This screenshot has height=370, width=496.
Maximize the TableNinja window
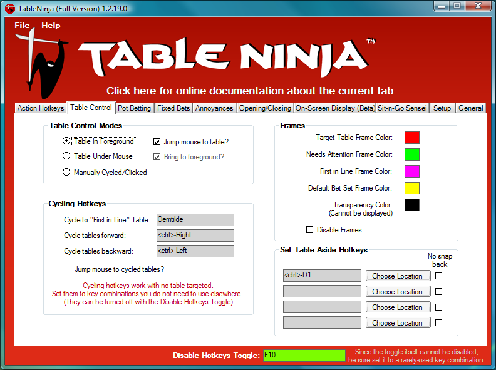click(x=457, y=6)
